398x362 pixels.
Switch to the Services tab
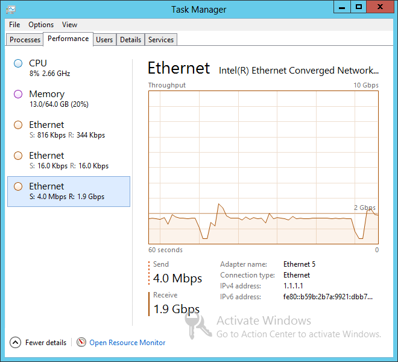coord(161,40)
